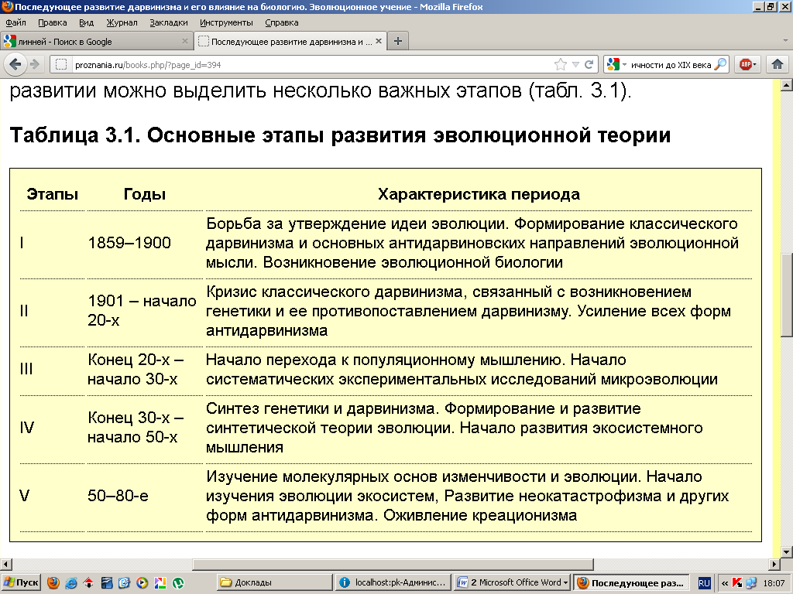
Task: Open the Справка menu
Action: point(281,22)
